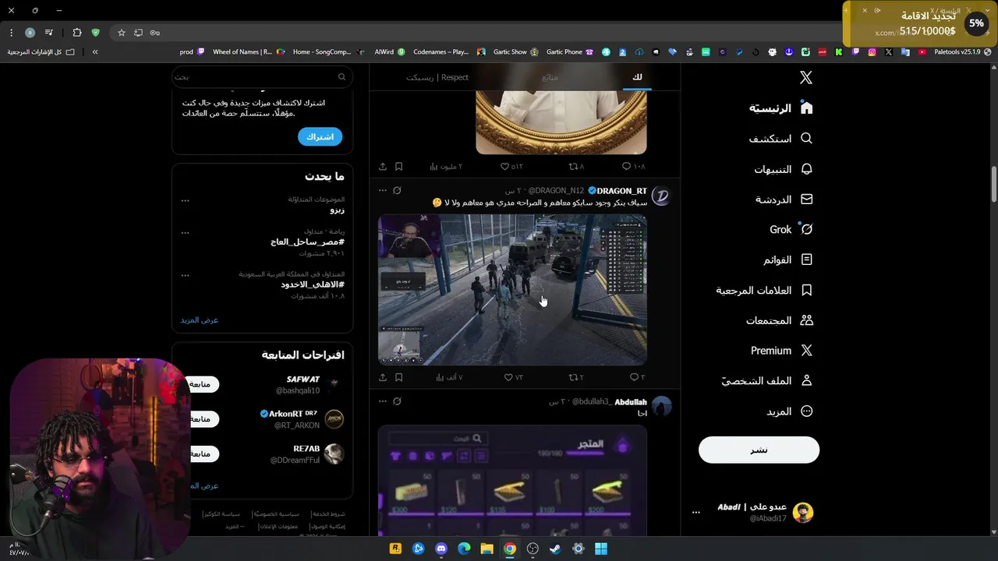Open ArkonRT suggested profile avatar
The width and height of the screenshot is (998, 561).
pos(334,419)
